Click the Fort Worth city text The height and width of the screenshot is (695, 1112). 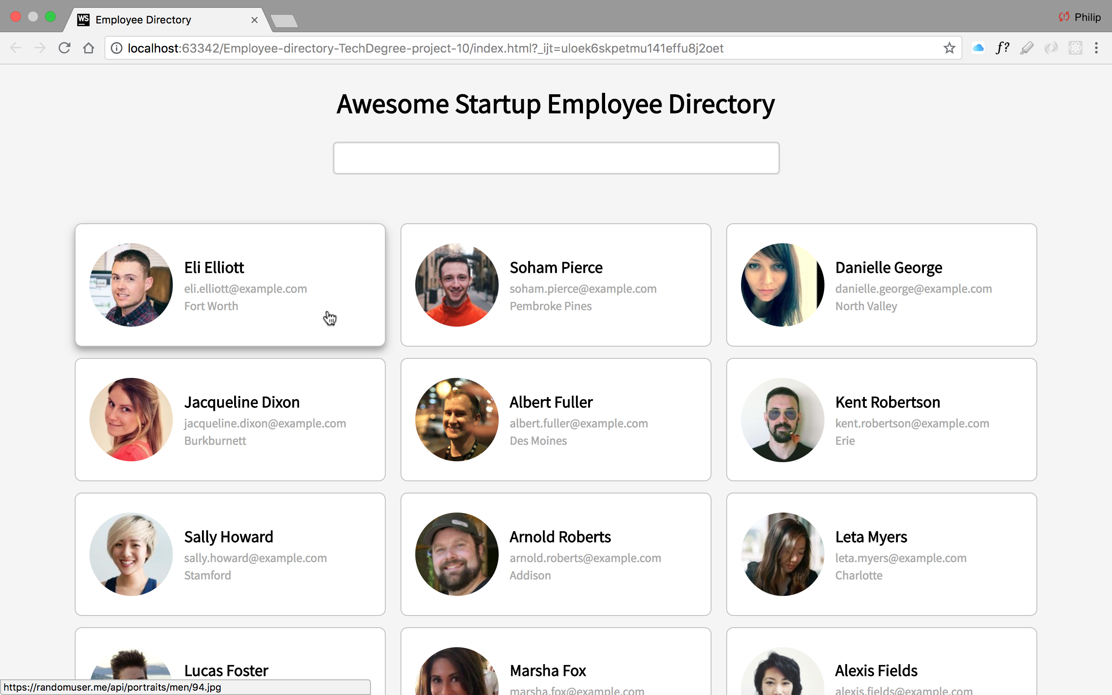[211, 306]
